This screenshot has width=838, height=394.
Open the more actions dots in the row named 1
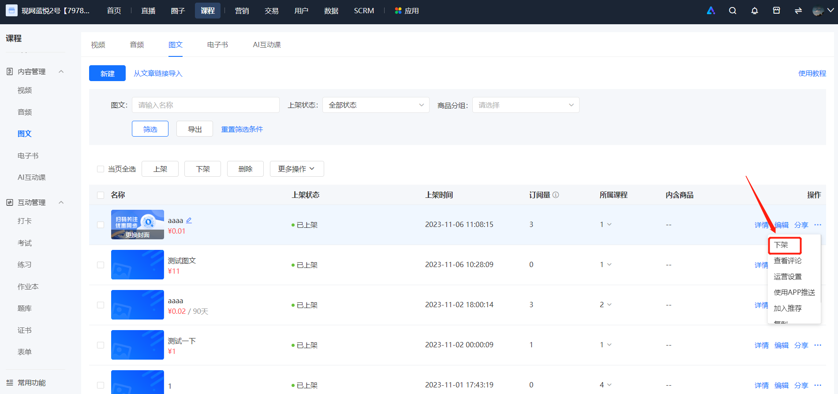pyautogui.click(x=818, y=385)
